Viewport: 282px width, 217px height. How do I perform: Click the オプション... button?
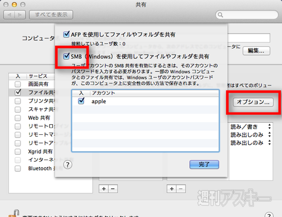coord(253,102)
